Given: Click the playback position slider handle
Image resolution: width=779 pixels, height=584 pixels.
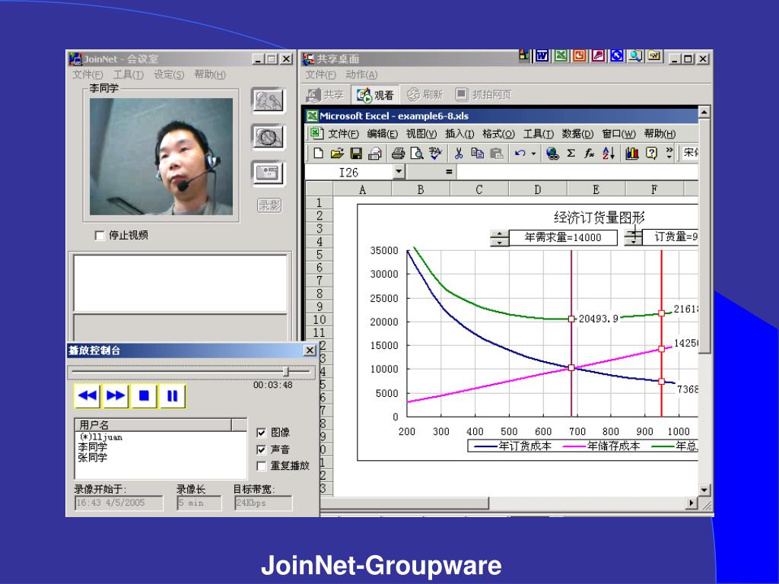Looking at the screenshot, I should (286, 371).
